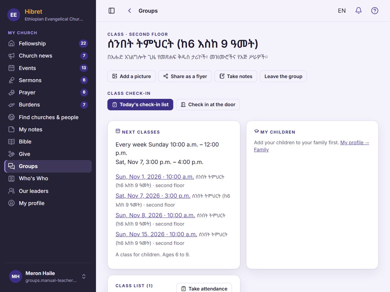390x292 pixels.
Task: Open Sun, Nov 15, 2026 class link
Action: 156,234
